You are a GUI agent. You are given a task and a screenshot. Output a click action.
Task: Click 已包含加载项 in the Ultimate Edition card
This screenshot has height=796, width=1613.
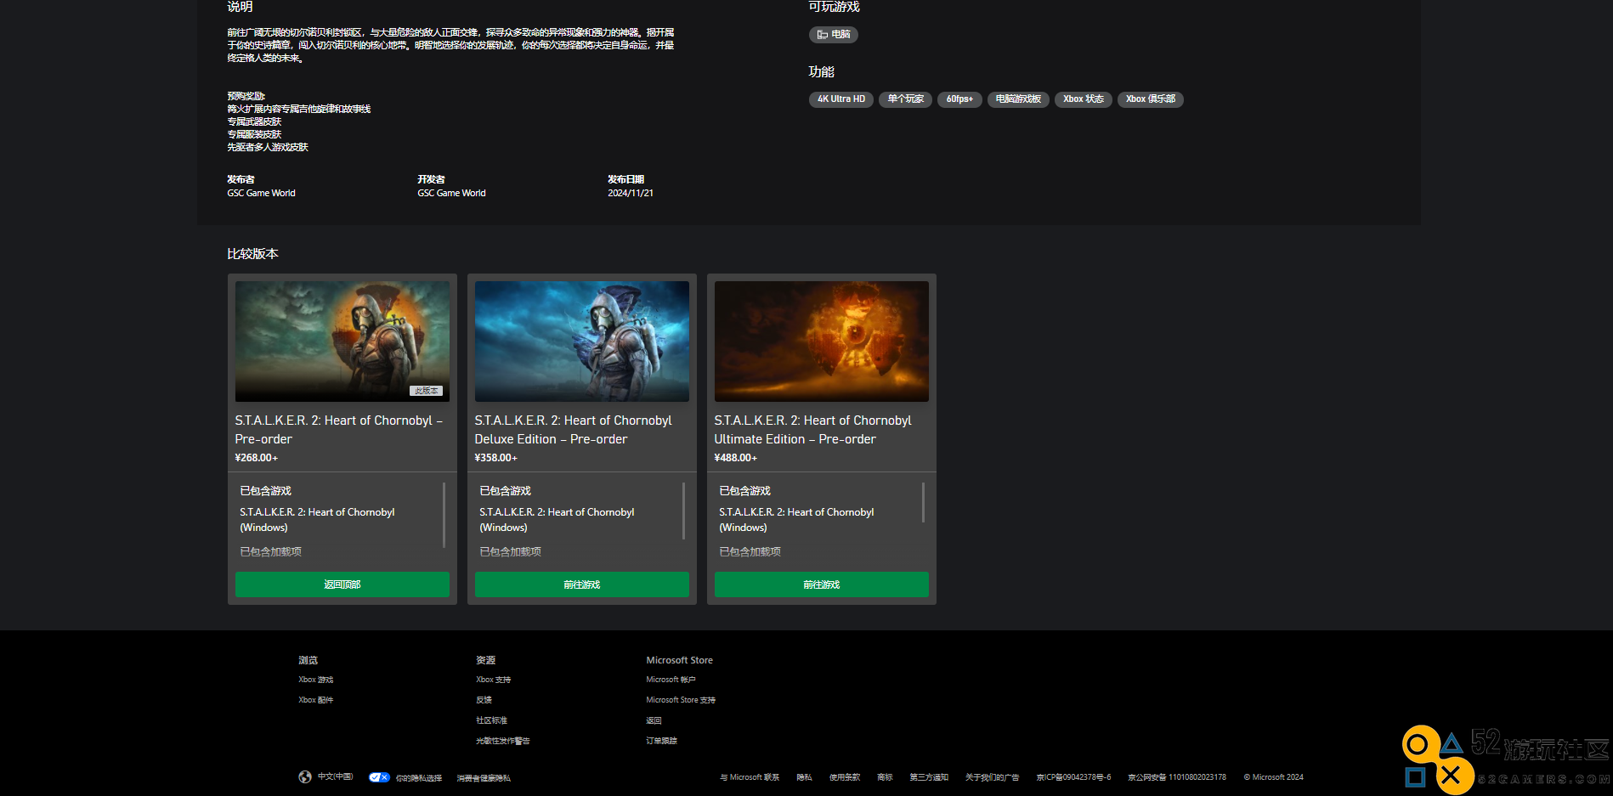(750, 552)
